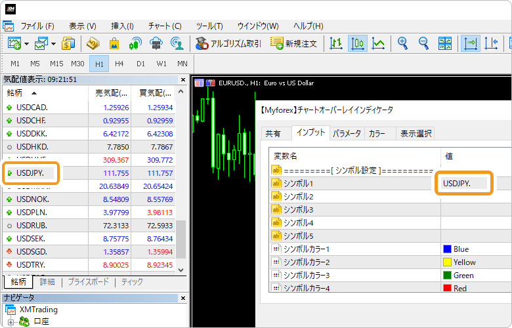Sort by 銘柄 column header
The width and height of the screenshot is (512, 328).
coord(45,93)
